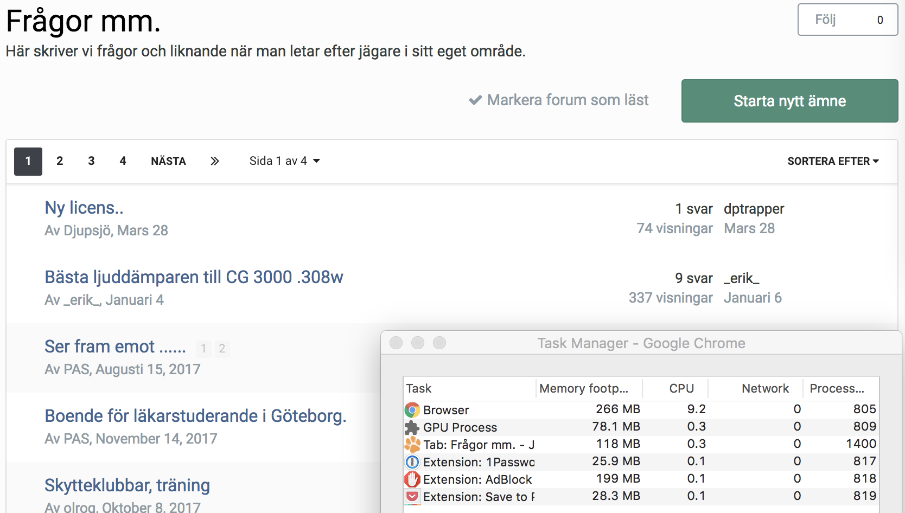Image resolution: width=905 pixels, height=513 pixels.
Task: Expand the SORTERA EFTER sort menu
Action: click(x=833, y=161)
